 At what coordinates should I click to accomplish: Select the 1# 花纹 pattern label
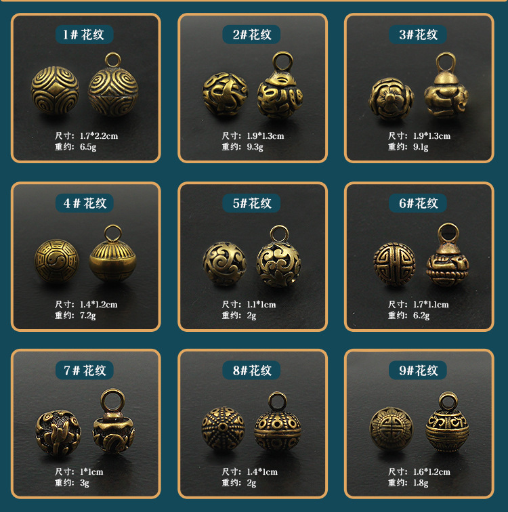click(x=84, y=35)
